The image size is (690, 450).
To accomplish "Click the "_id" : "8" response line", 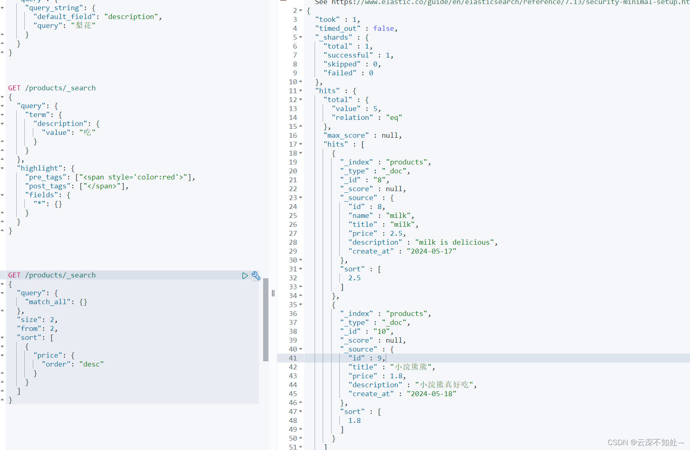I will tap(364, 180).
